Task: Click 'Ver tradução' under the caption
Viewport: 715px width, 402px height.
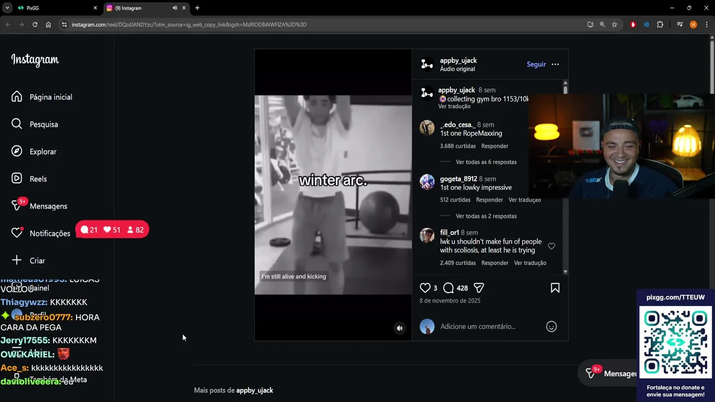Action: 454,106
